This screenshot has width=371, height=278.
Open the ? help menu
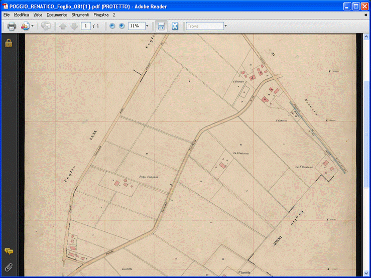click(x=114, y=15)
